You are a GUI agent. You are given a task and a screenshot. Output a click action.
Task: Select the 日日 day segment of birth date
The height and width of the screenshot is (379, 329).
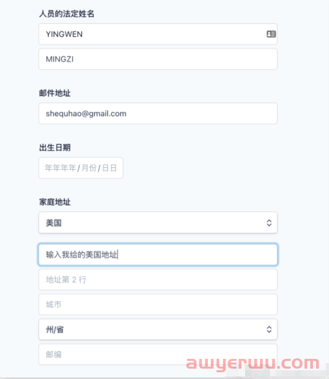(109, 168)
